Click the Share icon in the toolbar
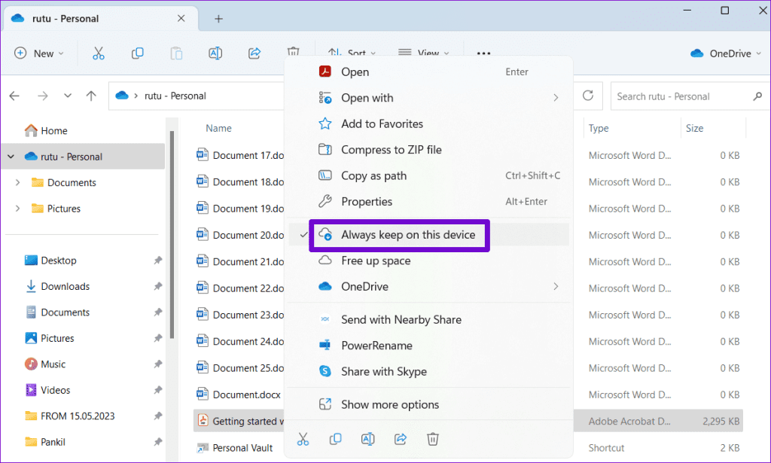The height and width of the screenshot is (463, 771). [x=254, y=53]
